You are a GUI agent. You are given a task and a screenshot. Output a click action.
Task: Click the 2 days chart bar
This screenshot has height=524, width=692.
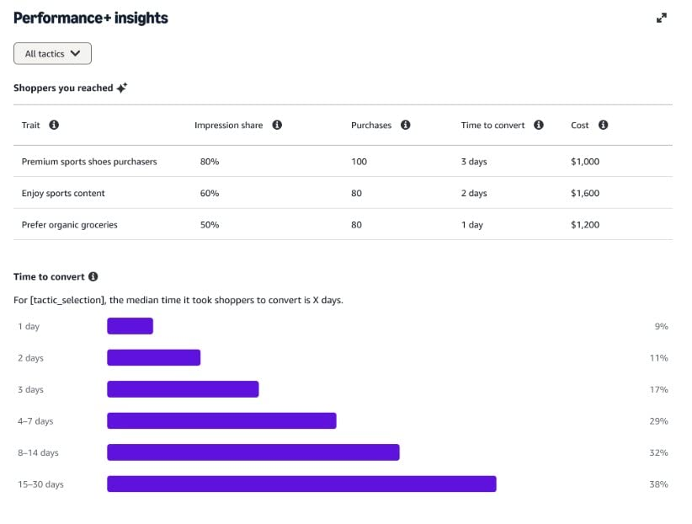tap(153, 357)
